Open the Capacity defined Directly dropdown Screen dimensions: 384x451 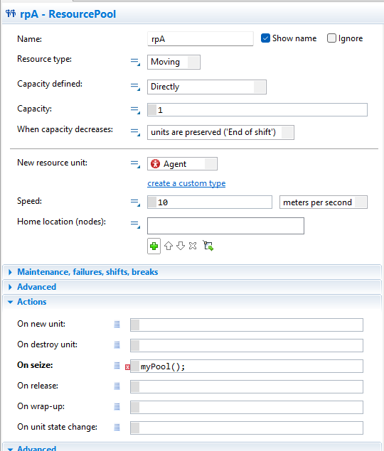coord(206,87)
